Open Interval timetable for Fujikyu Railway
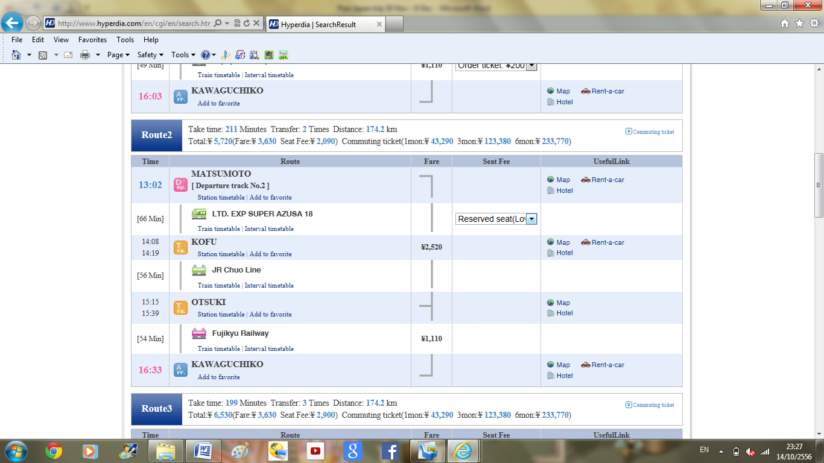The image size is (824, 463). (269, 348)
